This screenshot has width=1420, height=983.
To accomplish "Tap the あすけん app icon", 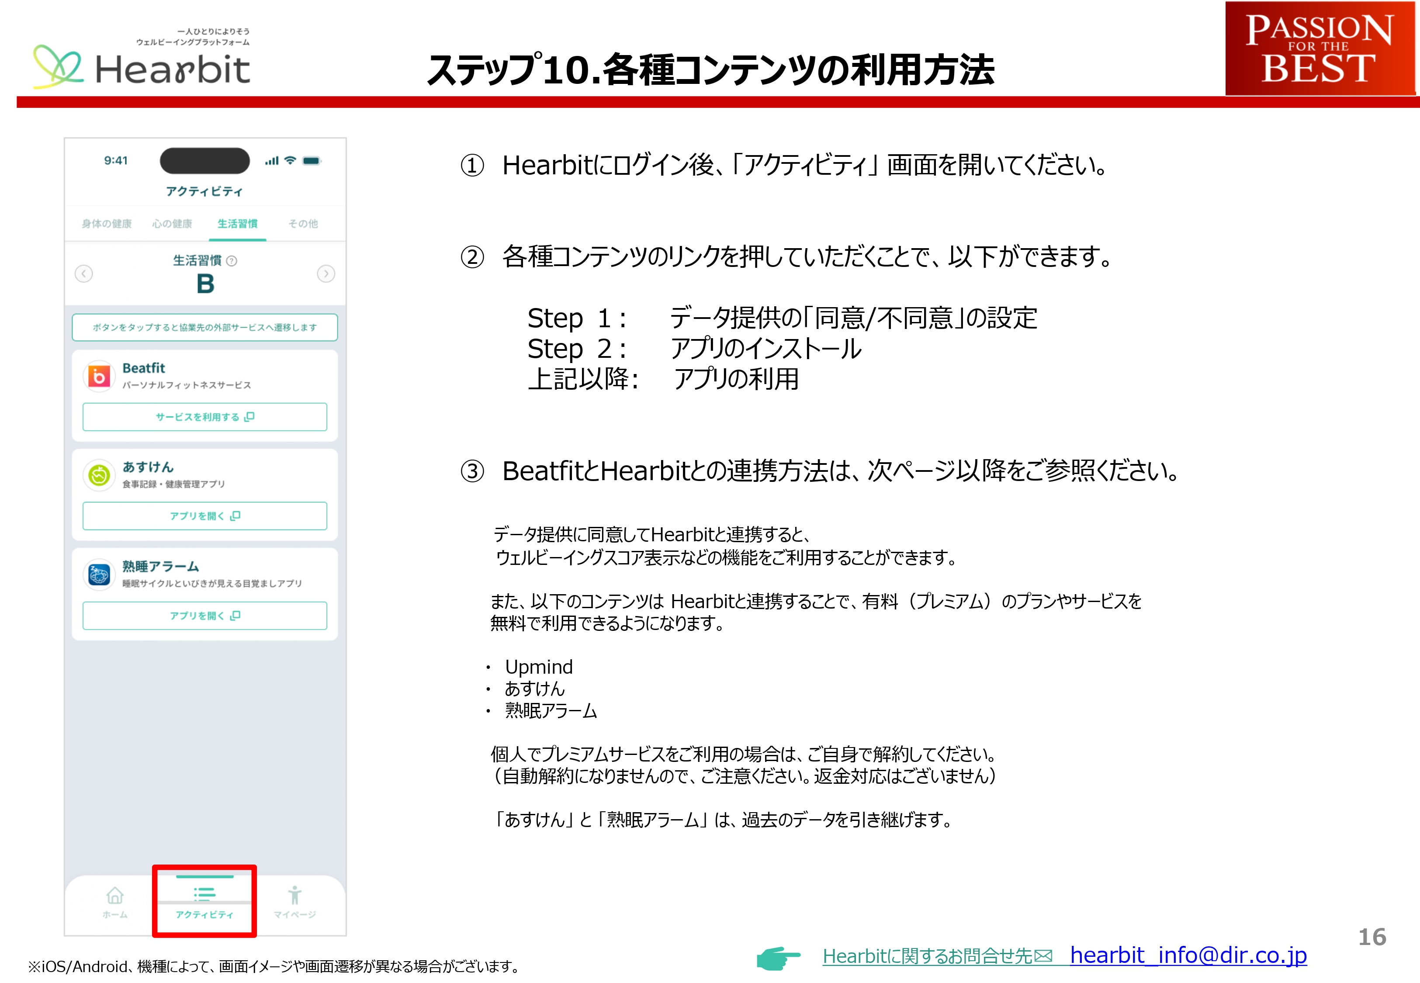I will (99, 475).
